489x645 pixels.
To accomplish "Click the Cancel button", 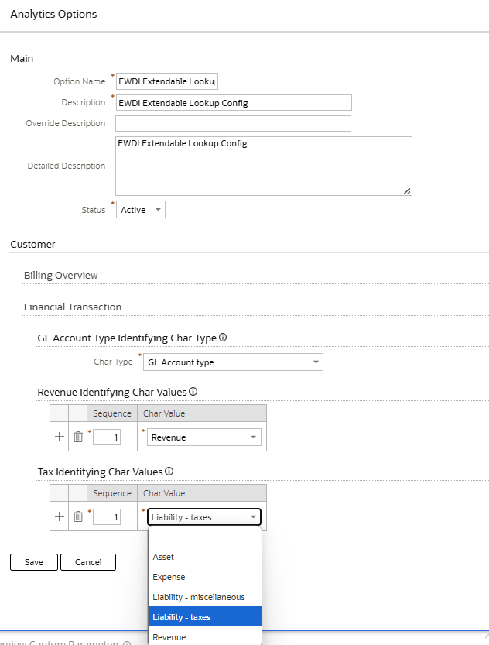I will 87,561.
